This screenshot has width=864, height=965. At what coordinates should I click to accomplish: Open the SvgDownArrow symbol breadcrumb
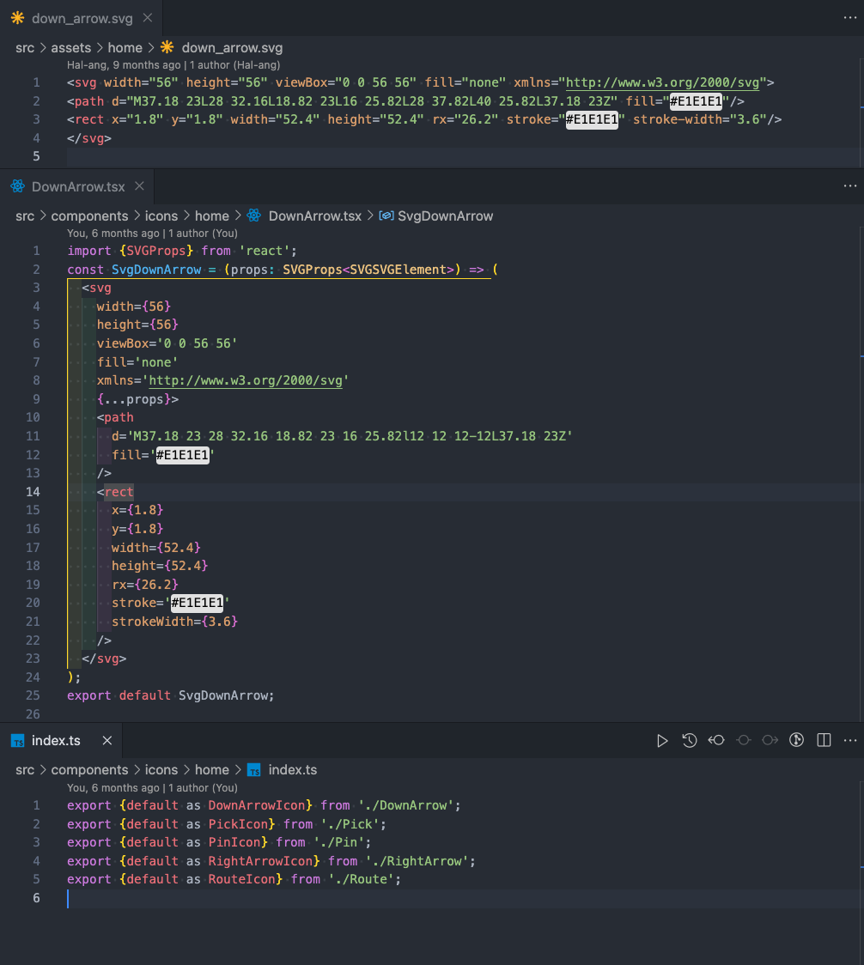coord(445,216)
